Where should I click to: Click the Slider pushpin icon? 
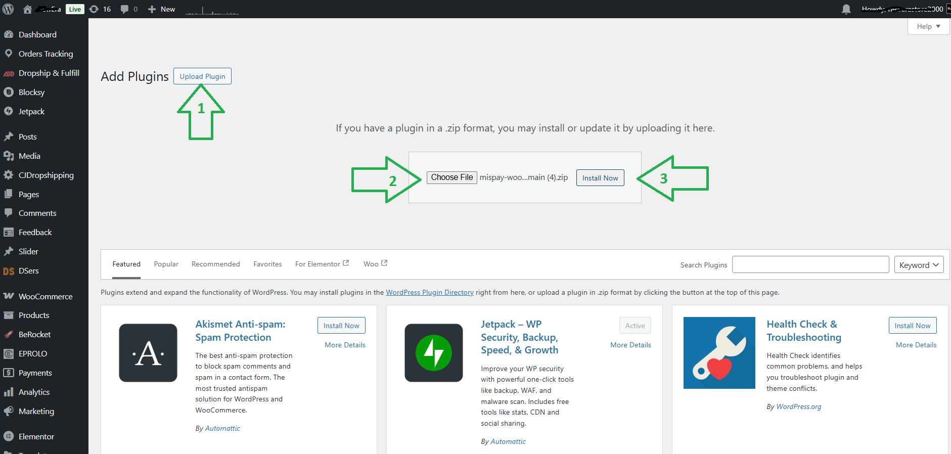click(x=9, y=251)
